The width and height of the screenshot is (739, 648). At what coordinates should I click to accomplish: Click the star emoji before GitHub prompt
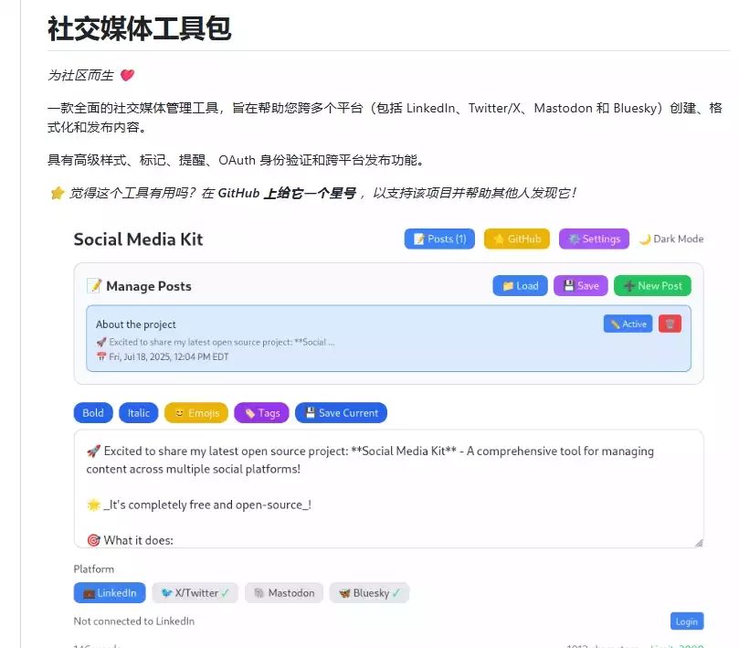click(57, 193)
